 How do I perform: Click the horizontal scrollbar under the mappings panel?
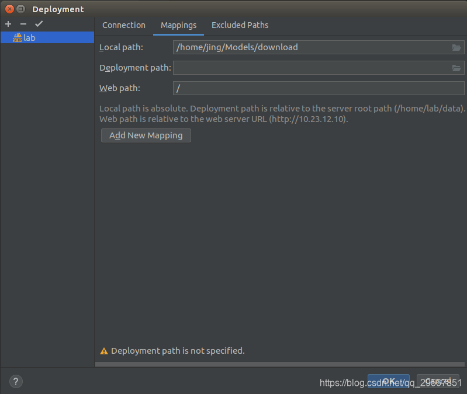coord(279,364)
